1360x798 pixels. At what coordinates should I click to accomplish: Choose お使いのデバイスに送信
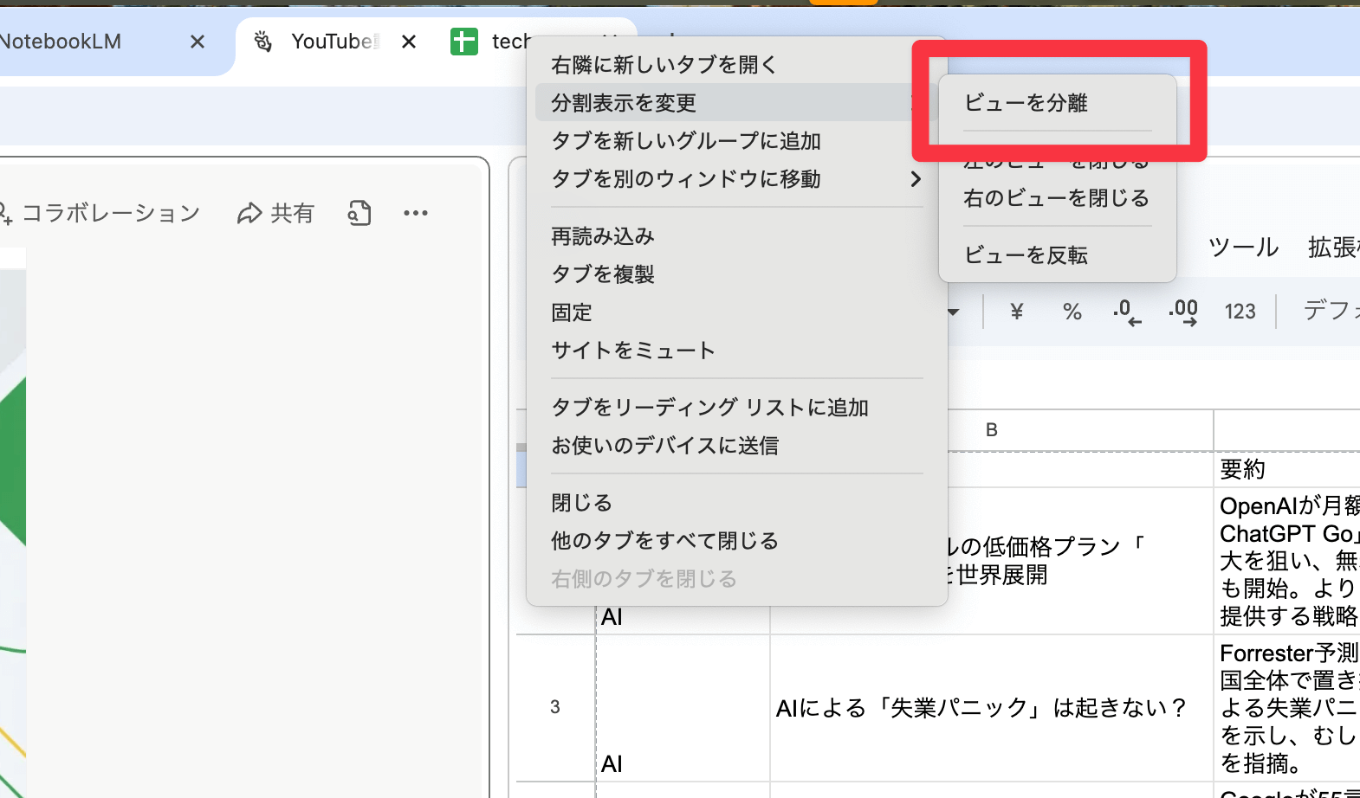736,446
